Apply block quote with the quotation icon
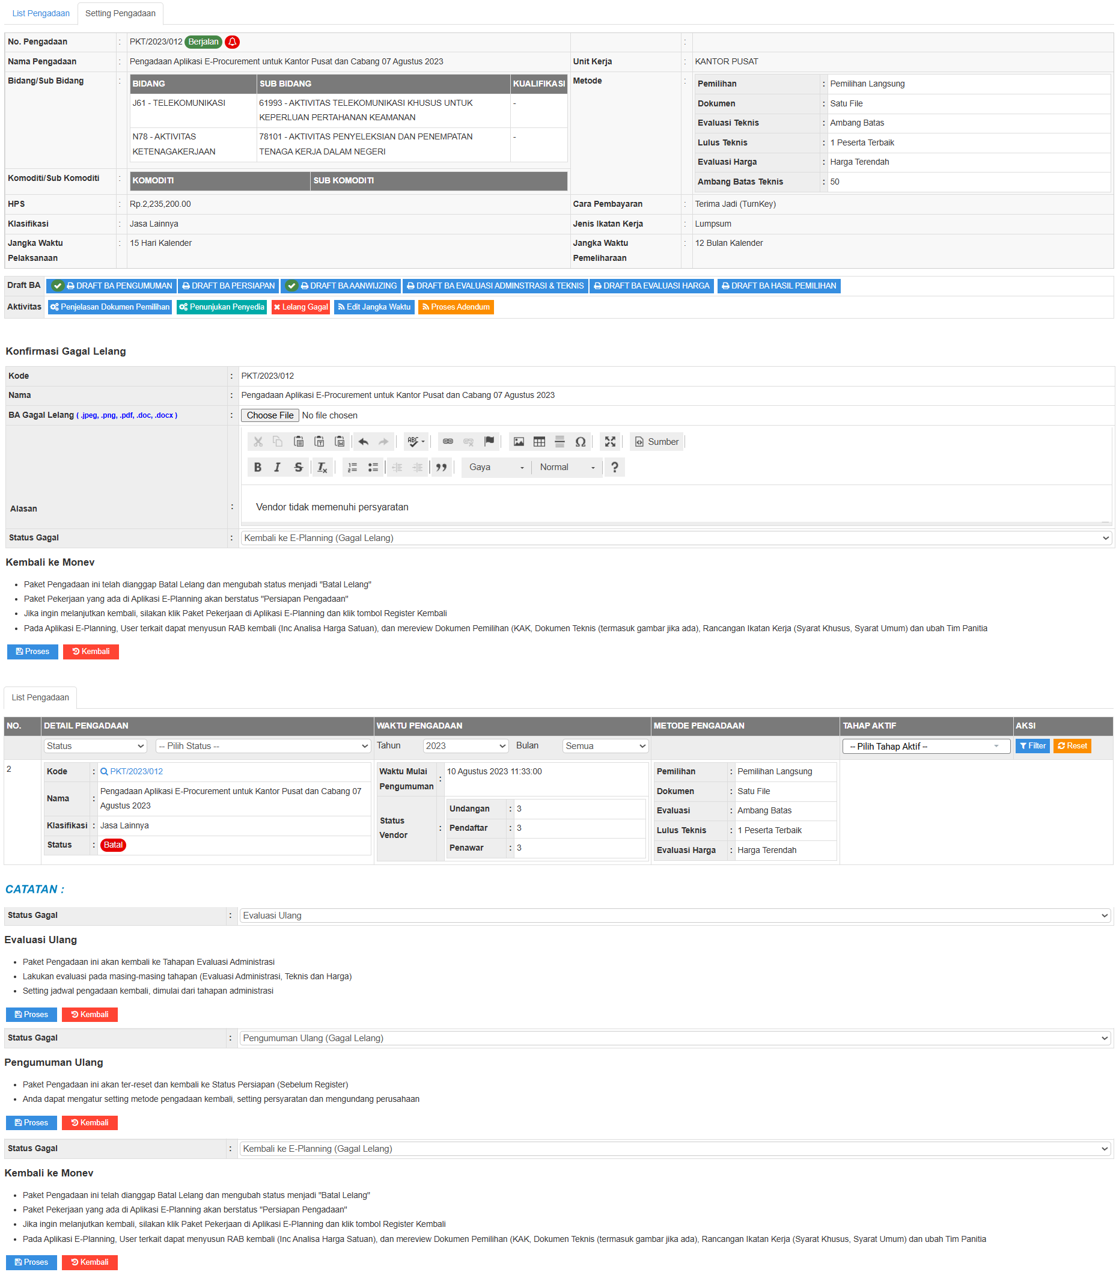This screenshot has width=1119, height=1272. tap(441, 467)
